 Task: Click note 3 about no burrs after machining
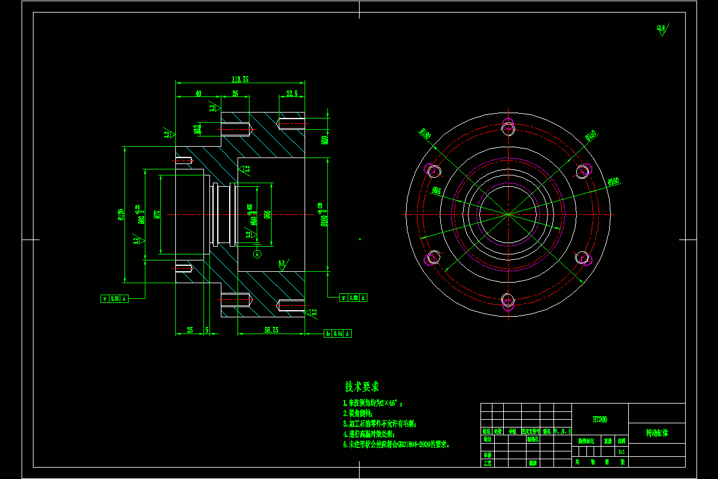(379, 424)
